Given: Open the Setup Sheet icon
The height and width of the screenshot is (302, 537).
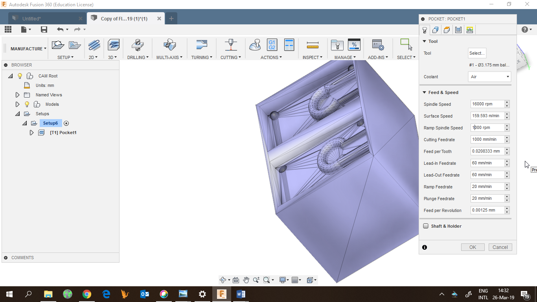Looking at the screenshot, I should tap(289, 45).
